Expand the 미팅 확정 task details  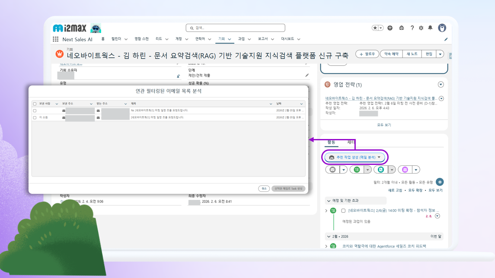coord(326,211)
